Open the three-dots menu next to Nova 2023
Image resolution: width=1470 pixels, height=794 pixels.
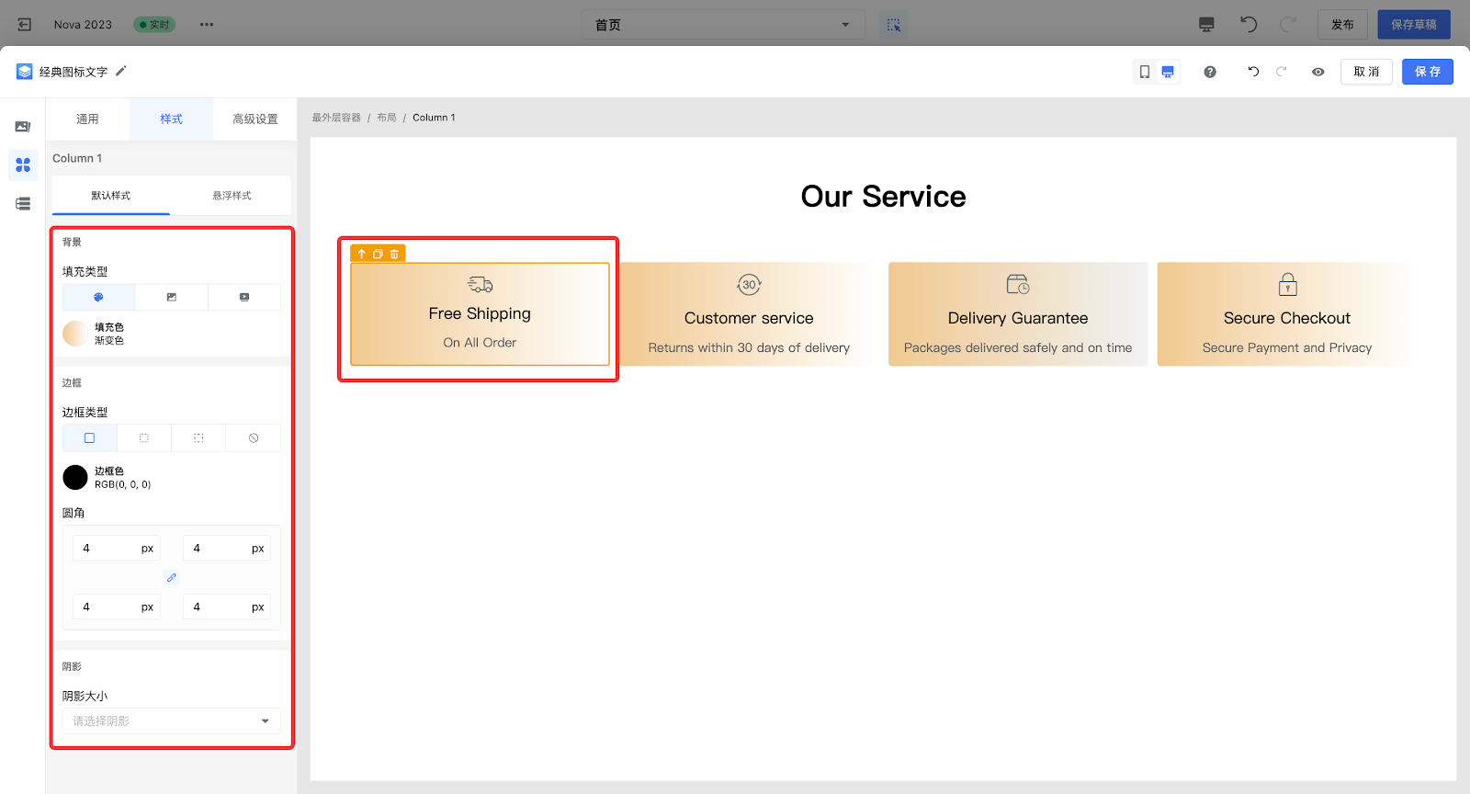point(207,25)
